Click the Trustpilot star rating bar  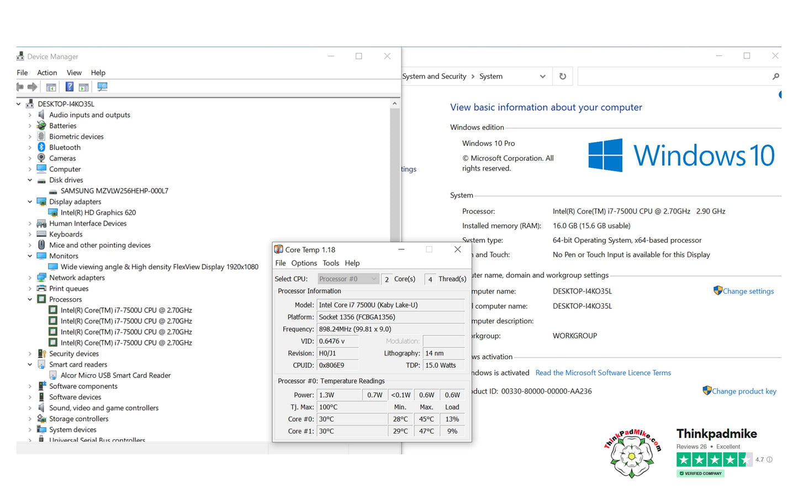(714, 459)
